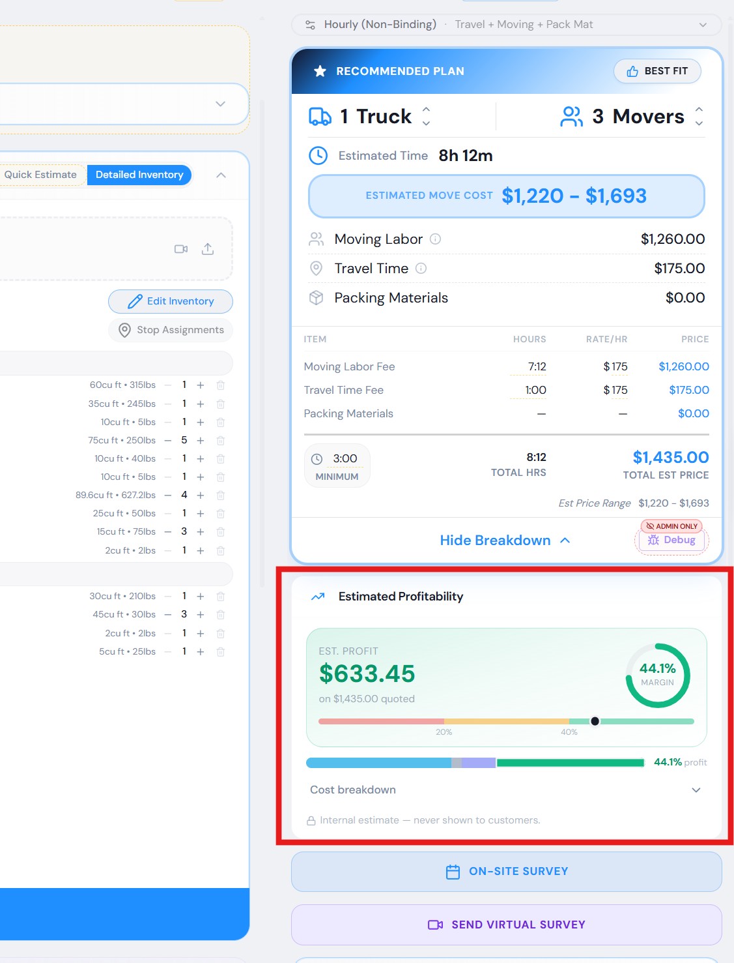734x963 pixels.
Task: Edit the Moving Labor Fee rate $175
Action: [x=615, y=367]
